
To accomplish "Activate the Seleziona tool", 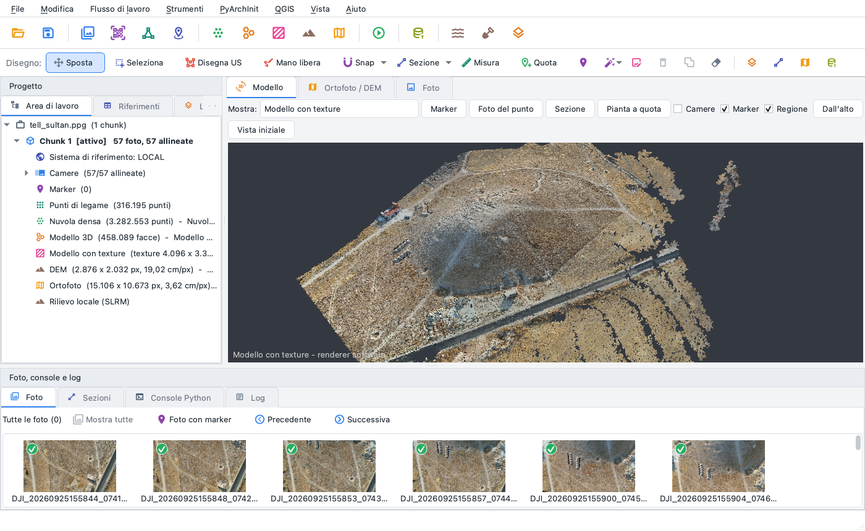I will pos(140,62).
